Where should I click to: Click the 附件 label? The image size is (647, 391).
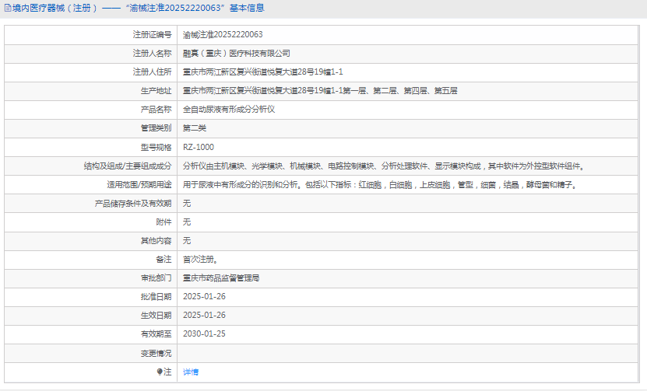[x=164, y=222]
